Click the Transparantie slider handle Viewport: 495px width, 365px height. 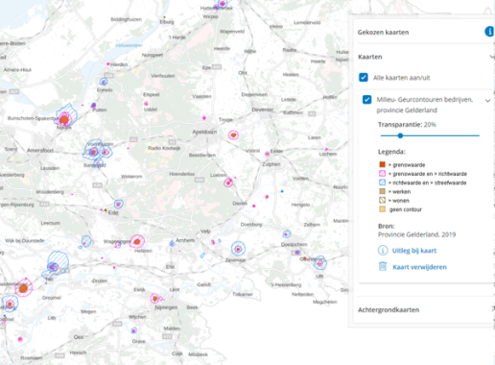click(x=400, y=135)
